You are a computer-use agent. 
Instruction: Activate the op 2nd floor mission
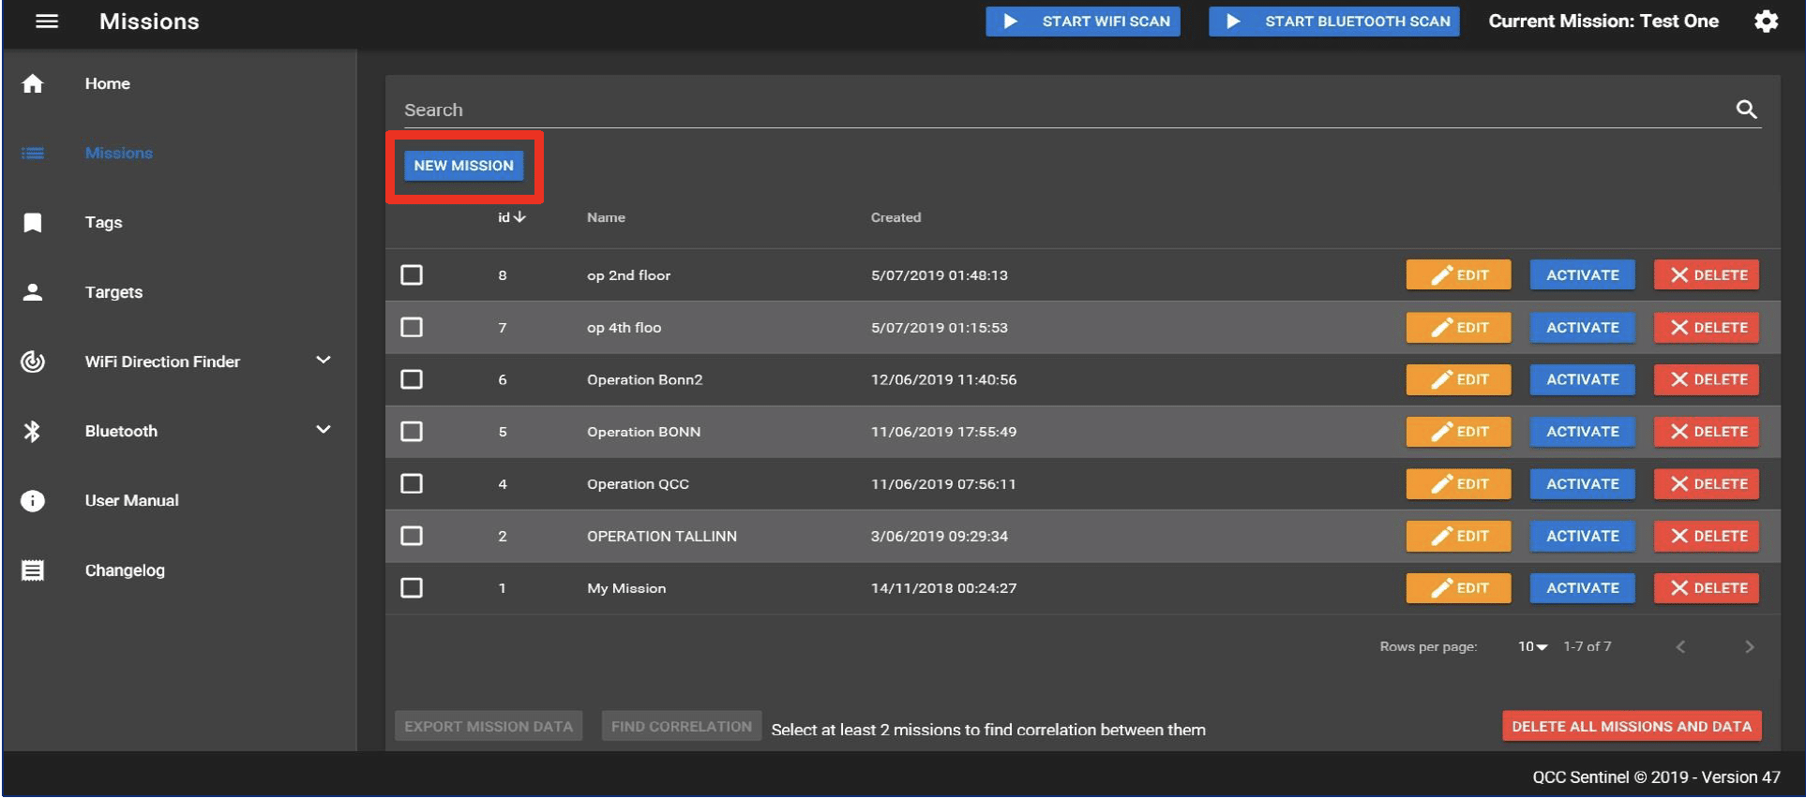[1583, 274]
